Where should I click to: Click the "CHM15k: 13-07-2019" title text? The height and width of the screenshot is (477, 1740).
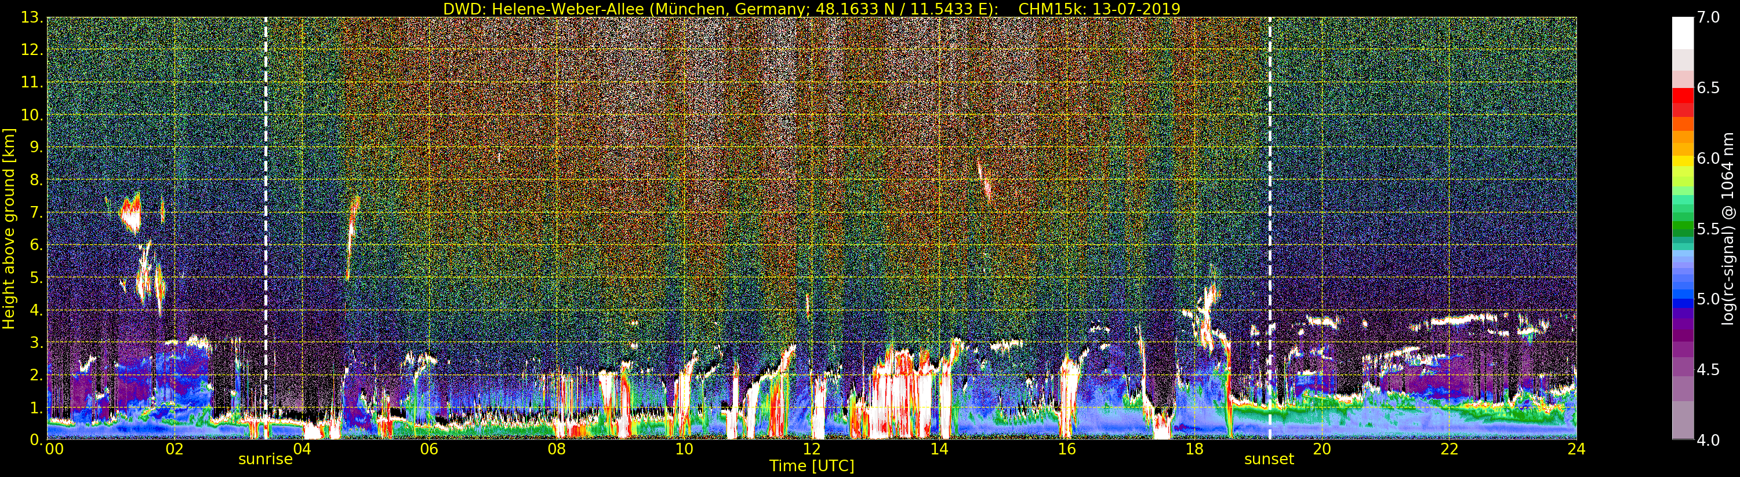pos(1099,9)
